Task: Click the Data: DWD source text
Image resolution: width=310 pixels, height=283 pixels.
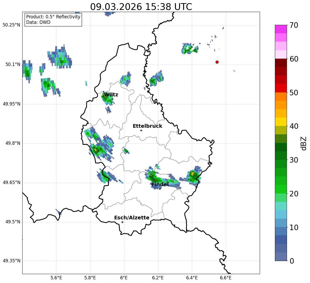Action: pyautogui.click(x=38, y=22)
